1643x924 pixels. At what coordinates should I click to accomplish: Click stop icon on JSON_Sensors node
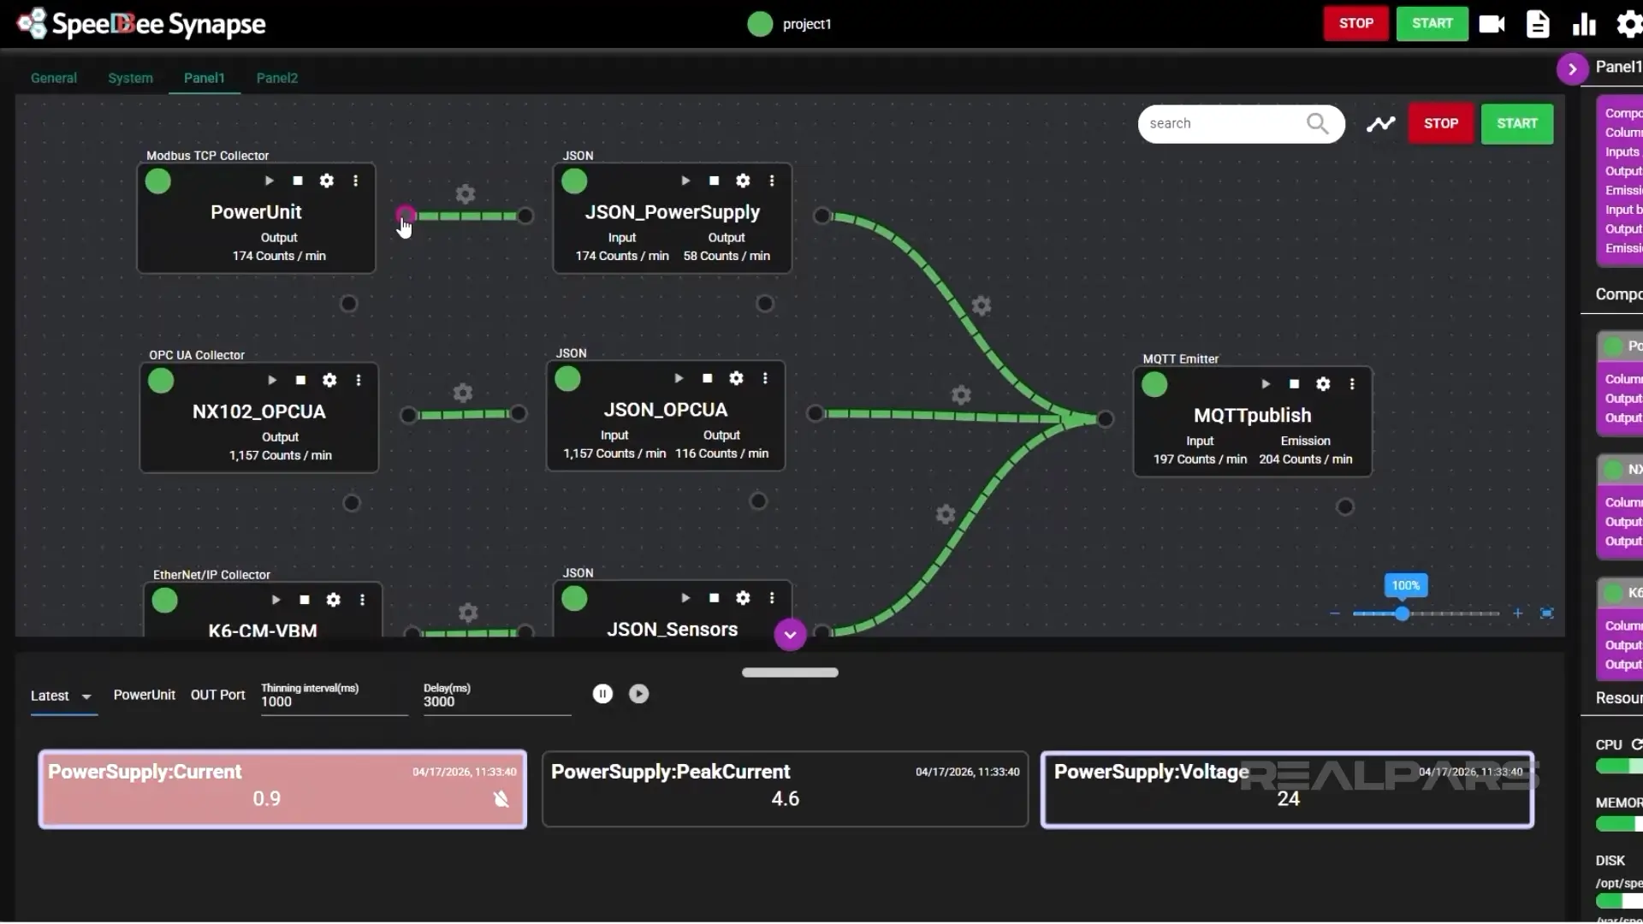click(x=715, y=598)
